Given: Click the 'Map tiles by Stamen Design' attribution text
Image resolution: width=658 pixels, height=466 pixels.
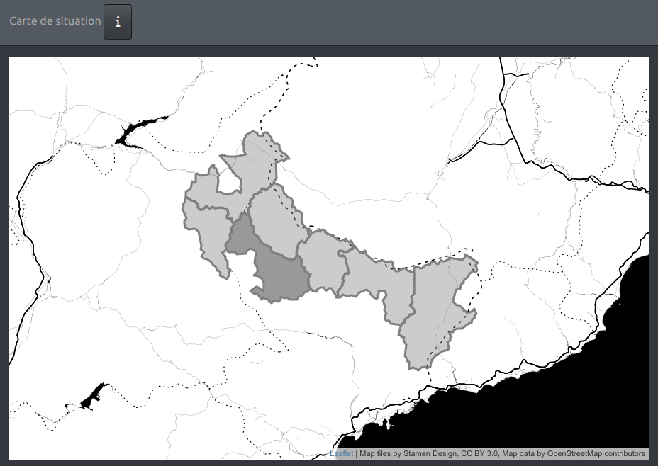Looking at the screenshot, I should [408, 453].
